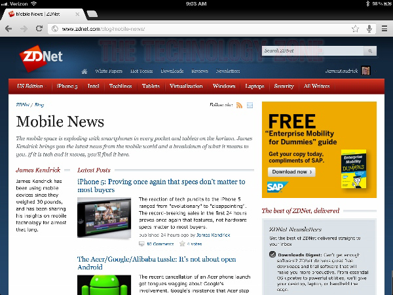Image resolution: width=393 pixels, height=295 pixels.
Task: Select iPhone 5 in red menu
Action: click(x=67, y=87)
